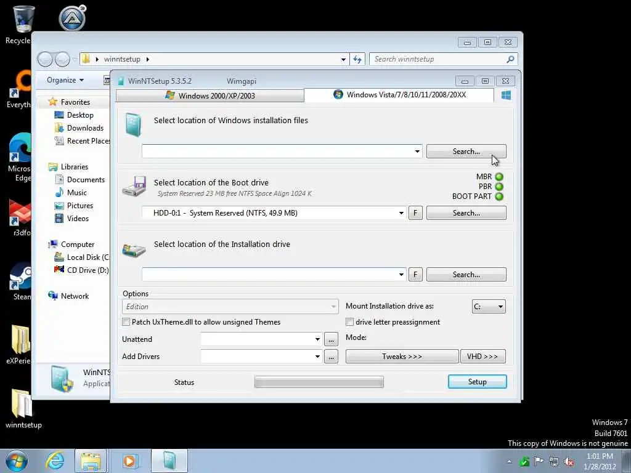Click the Status progress bar
Image resolution: width=631 pixels, height=473 pixels.
(319, 382)
